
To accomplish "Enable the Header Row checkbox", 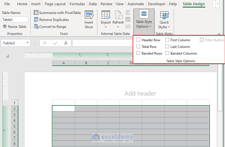I will pyautogui.click(x=138, y=40).
